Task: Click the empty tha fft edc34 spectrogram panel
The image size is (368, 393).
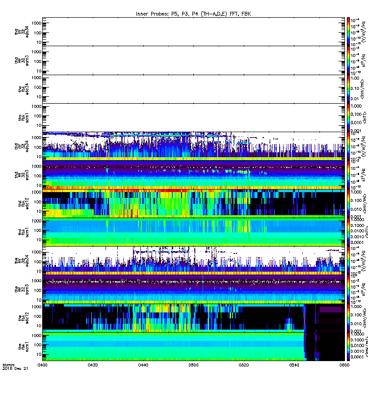Action: coord(193,31)
